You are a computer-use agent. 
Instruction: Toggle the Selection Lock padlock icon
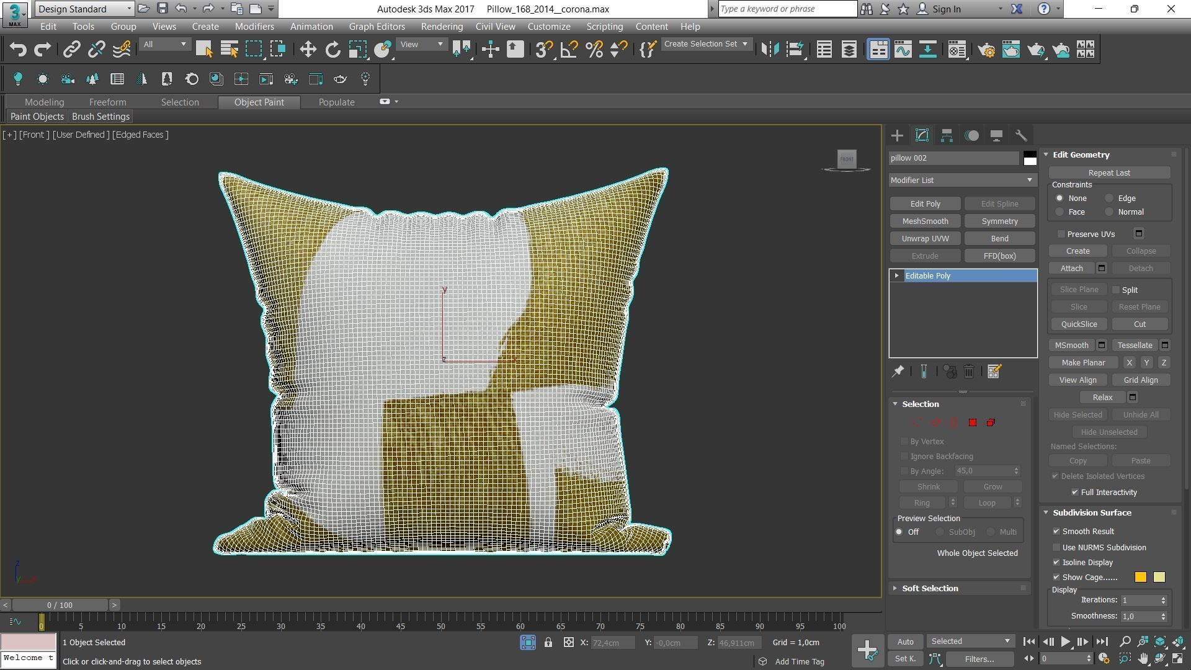548,643
